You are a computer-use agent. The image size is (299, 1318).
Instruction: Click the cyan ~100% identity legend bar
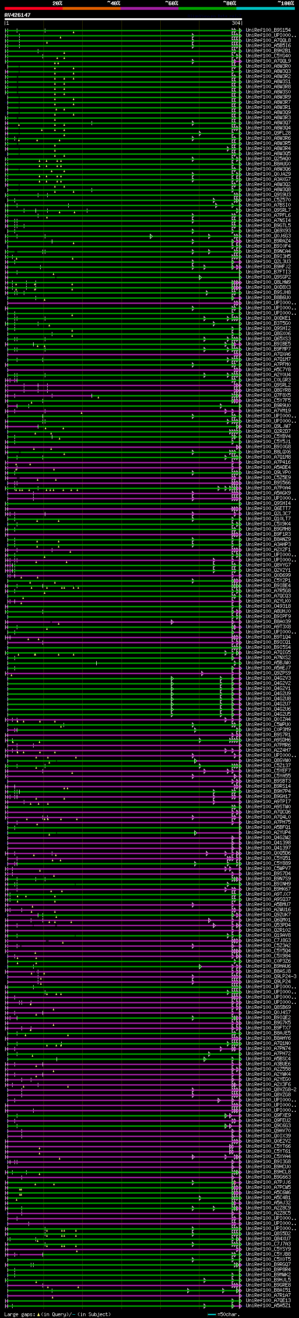[x=265, y=8]
